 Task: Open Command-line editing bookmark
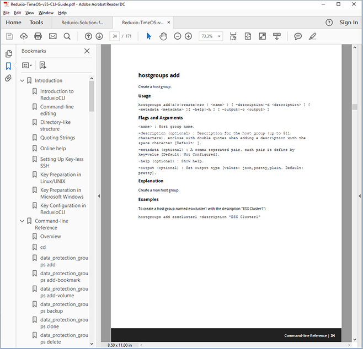tap(57, 110)
